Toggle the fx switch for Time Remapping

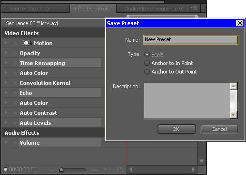click(15, 63)
